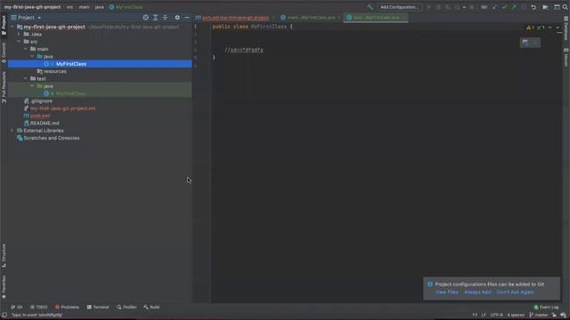570x320 pixels.
Task: Select MyFirstClass under test java
Action: [x=100, y=93]
